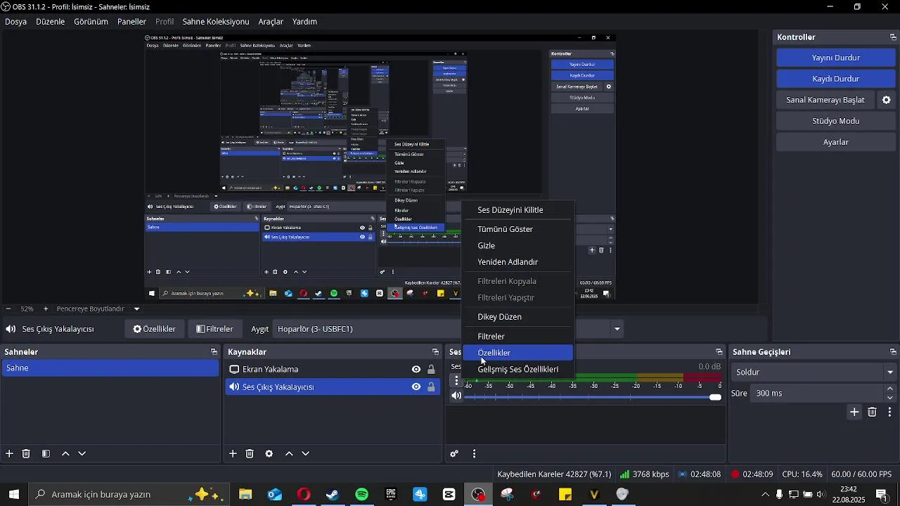This screenshot has height=506, width=900.
Task: Zoom out preview with minus icon
Action: click(8, 309)
